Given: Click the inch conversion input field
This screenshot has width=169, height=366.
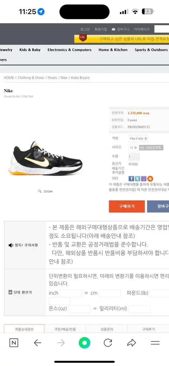Looking at the screenshot, I should pos(71,293).
